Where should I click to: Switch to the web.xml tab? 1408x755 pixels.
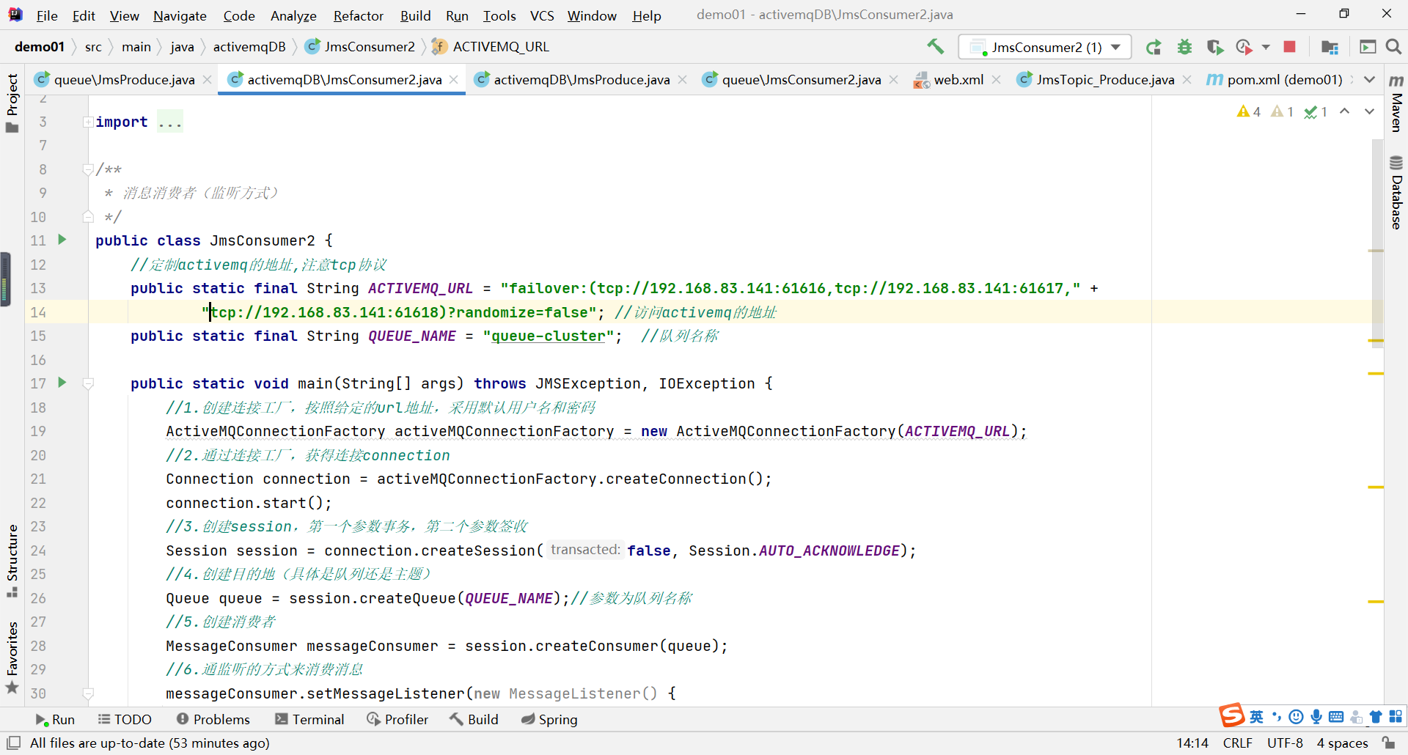click(958, 79)
